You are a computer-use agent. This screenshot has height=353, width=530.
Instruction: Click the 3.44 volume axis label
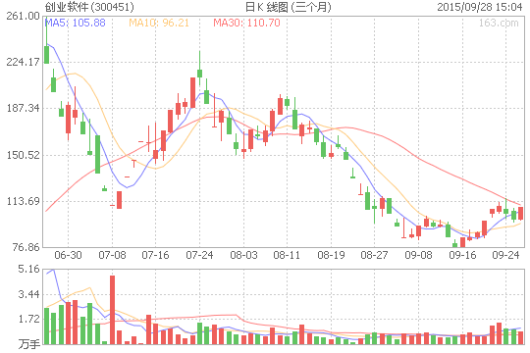tap(28, 294)
